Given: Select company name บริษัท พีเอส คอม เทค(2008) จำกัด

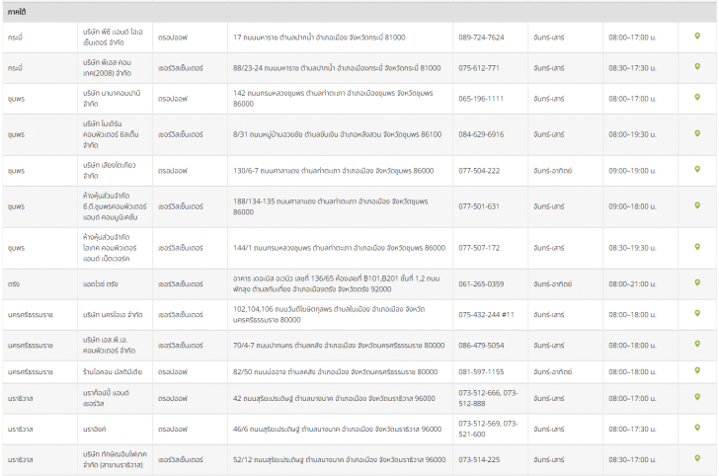Looking at the screenshot, I should tap(107, 68).
